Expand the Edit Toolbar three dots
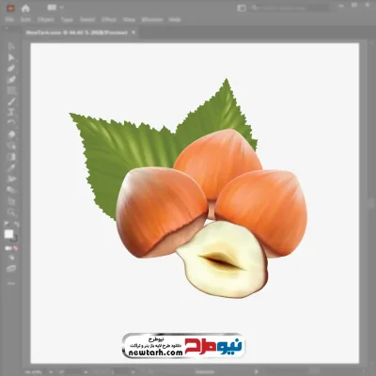The image size is (376, 376). point(11,283)
